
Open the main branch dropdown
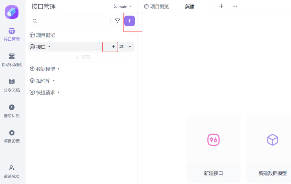coord(123,7)
